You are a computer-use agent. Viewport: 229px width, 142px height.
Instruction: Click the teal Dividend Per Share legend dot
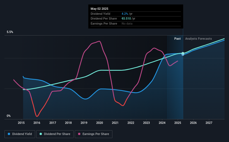41,134
